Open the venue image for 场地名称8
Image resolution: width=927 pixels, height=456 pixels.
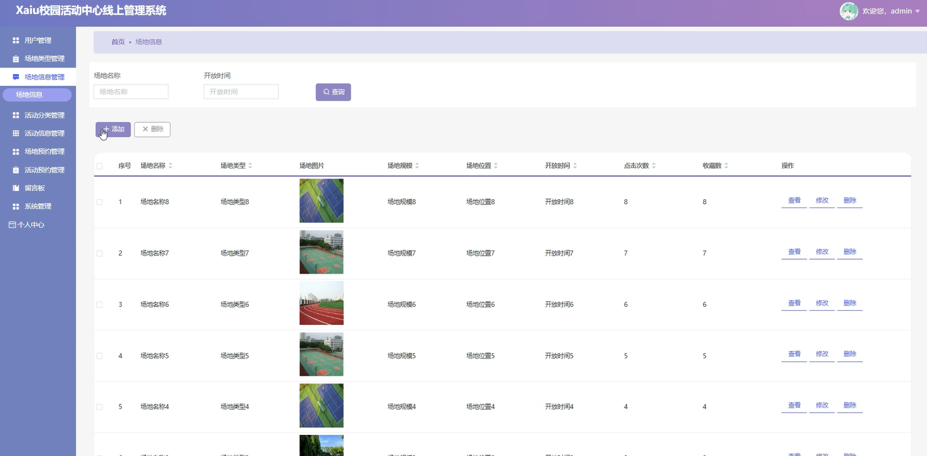point(321,201)
